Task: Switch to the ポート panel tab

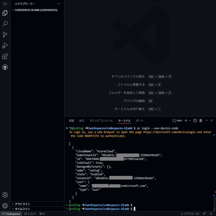Action: 140,121
